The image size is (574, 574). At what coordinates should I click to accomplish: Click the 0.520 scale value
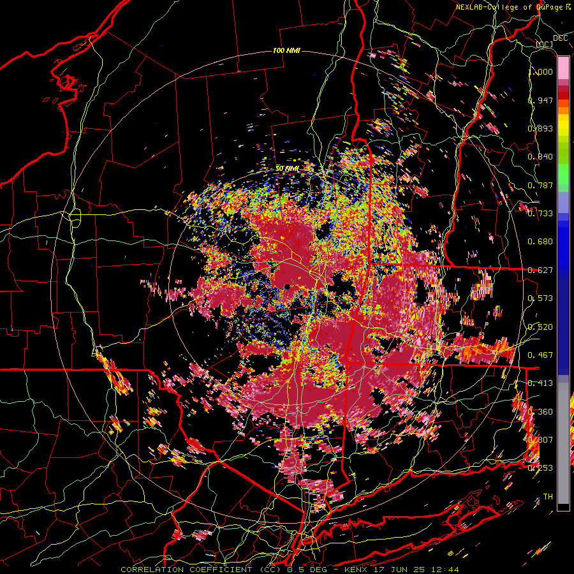click(x=540, y=327)
